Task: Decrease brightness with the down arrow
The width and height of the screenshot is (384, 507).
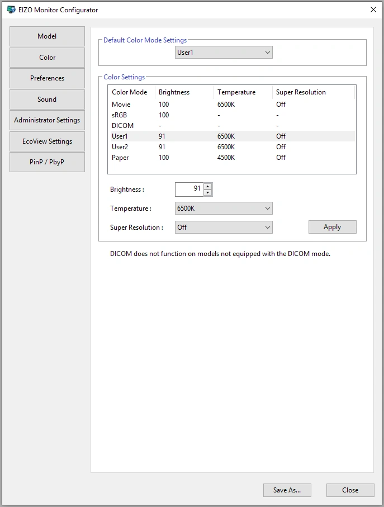Action: pyautogui.click(x=208, y=192)
